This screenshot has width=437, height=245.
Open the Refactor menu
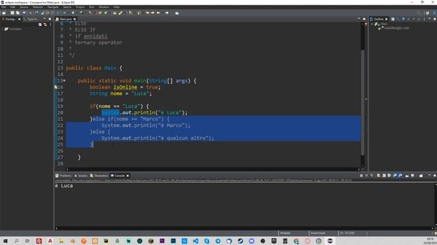(38, 7)
